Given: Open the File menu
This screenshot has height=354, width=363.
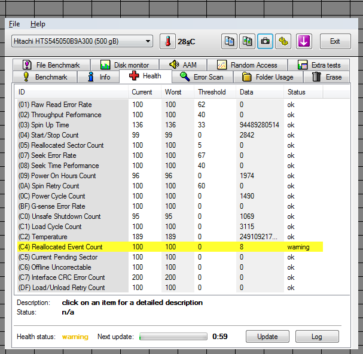Looking at the screenshot, I should [x=14, y=24].
